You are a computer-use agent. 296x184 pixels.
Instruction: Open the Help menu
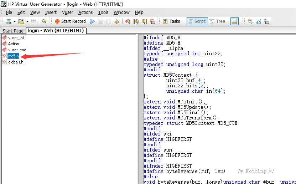139,12
